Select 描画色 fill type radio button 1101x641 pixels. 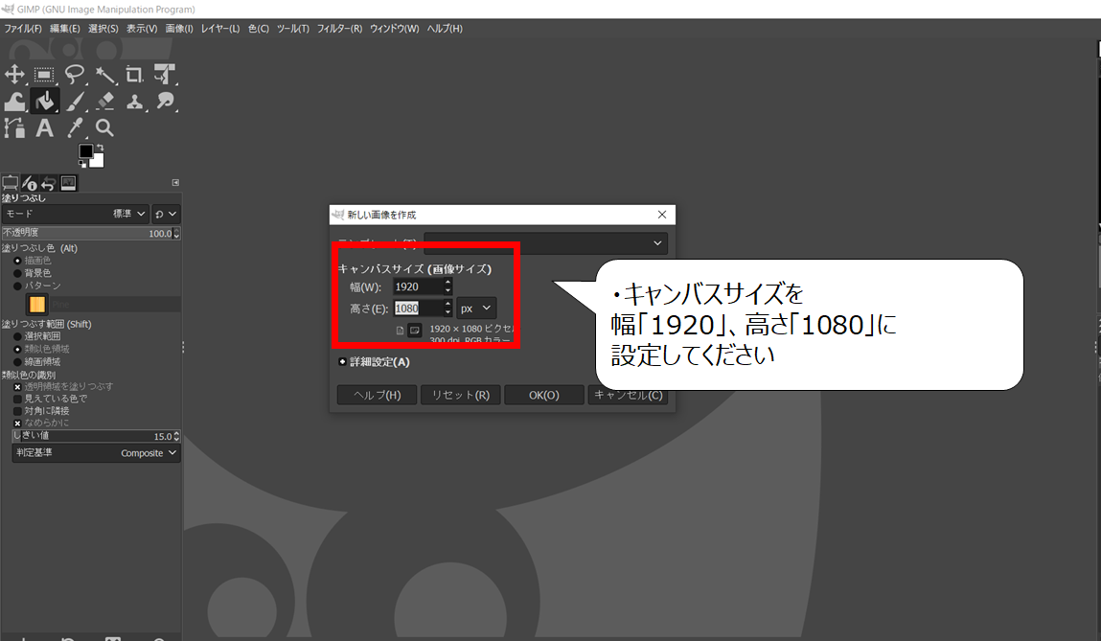(17, 261)
